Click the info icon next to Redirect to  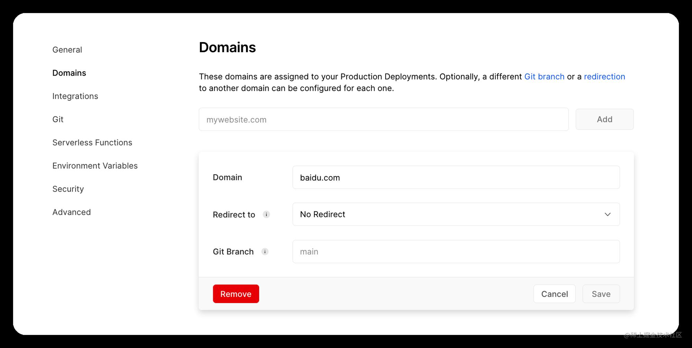pos(266,214)
